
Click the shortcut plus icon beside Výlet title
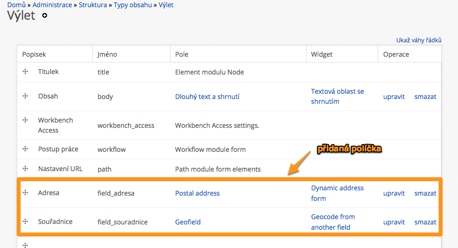coord(45,16)
